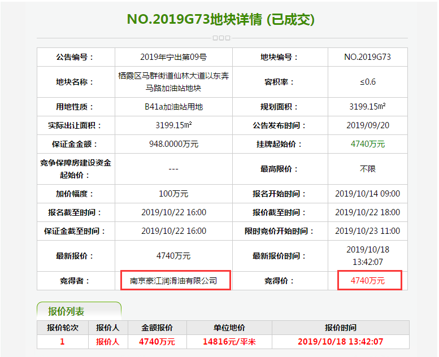Select the 报名开始时间 value 2019/10/14 09:00

(x=368, y=194)
